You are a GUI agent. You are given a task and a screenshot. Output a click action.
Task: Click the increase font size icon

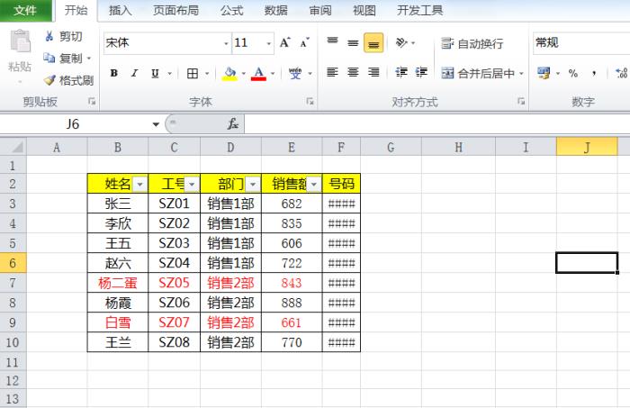coord(285,43)
